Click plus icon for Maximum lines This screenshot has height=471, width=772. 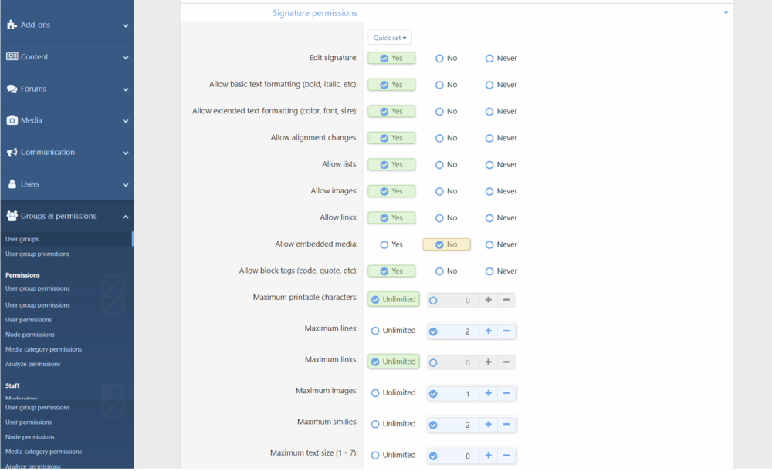[x=488, y=331]
